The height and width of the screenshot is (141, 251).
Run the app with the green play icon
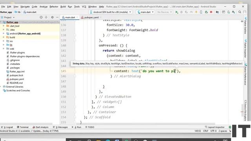177,12
